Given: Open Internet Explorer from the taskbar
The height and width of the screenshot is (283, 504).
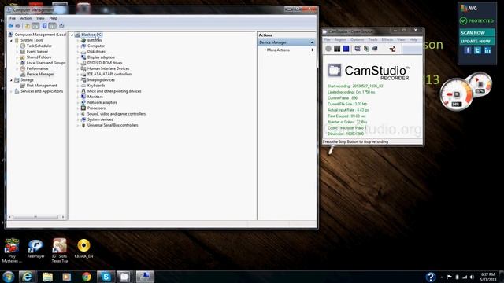Looking at the screenshot, I should coord(28,277).
